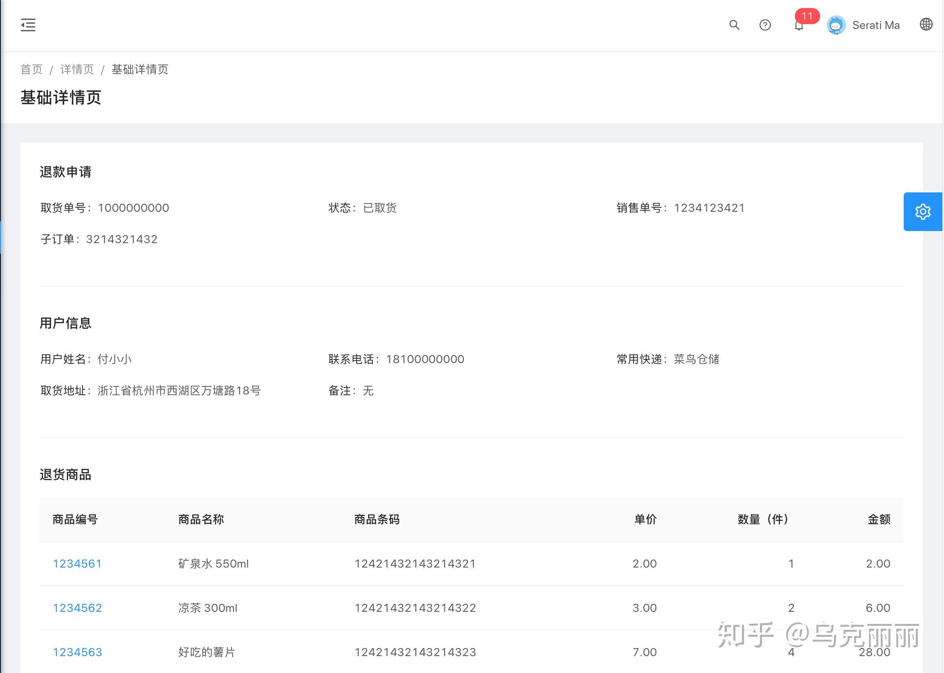944x673 pixels.
Task: Click the 商品编号 column header
Action: [x=75, y=519]
